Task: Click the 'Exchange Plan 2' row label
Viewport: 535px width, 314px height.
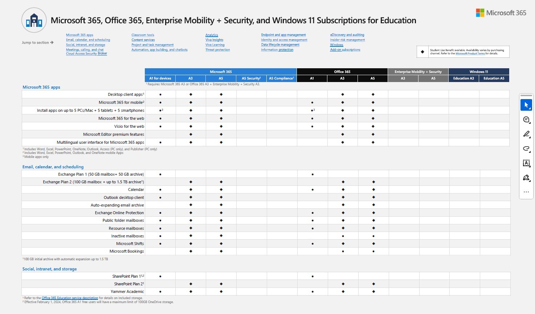Action: tap(93, 182)
